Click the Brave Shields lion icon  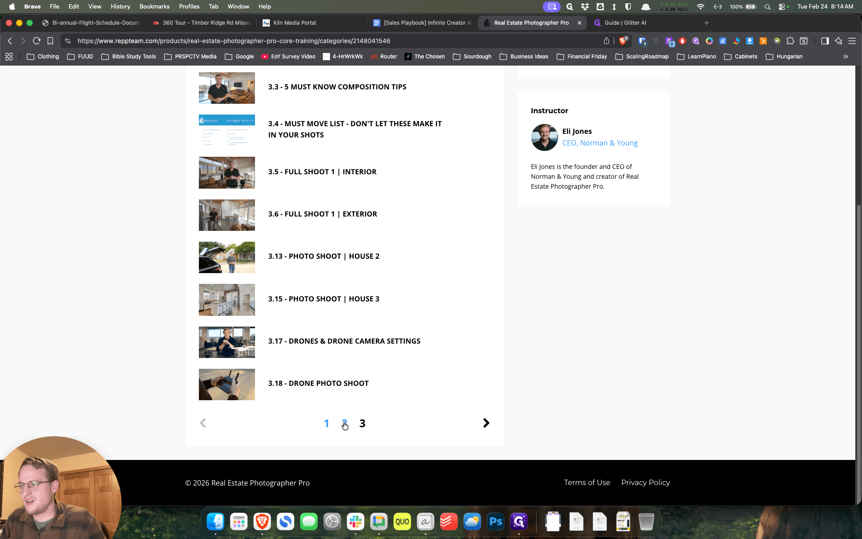[x=623, y=41]
